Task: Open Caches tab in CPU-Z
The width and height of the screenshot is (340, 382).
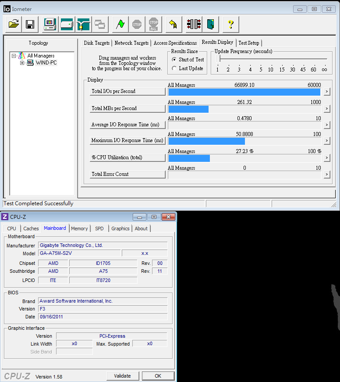Action: (31, 228)
